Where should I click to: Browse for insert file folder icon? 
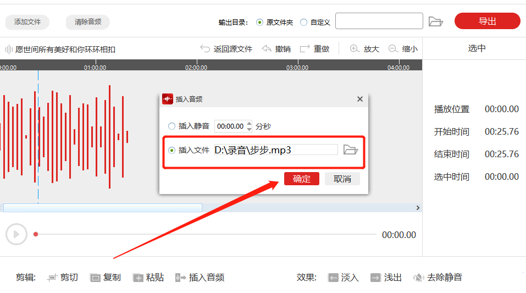tap(351, 150)
